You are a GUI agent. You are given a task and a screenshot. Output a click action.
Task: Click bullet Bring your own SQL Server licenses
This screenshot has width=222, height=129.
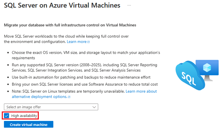point(85,84)
